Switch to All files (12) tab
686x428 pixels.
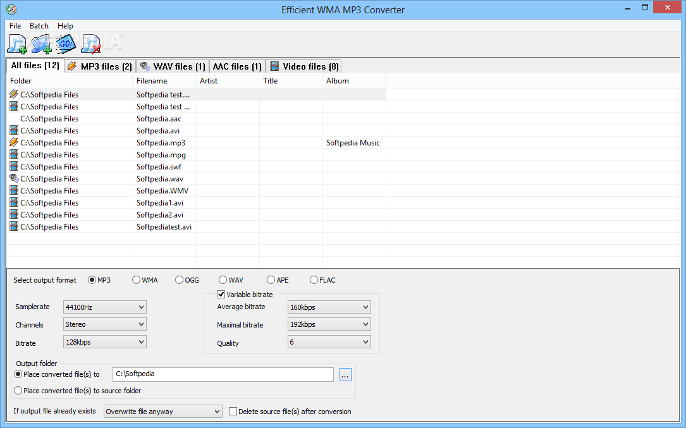(x=35, y=66)
